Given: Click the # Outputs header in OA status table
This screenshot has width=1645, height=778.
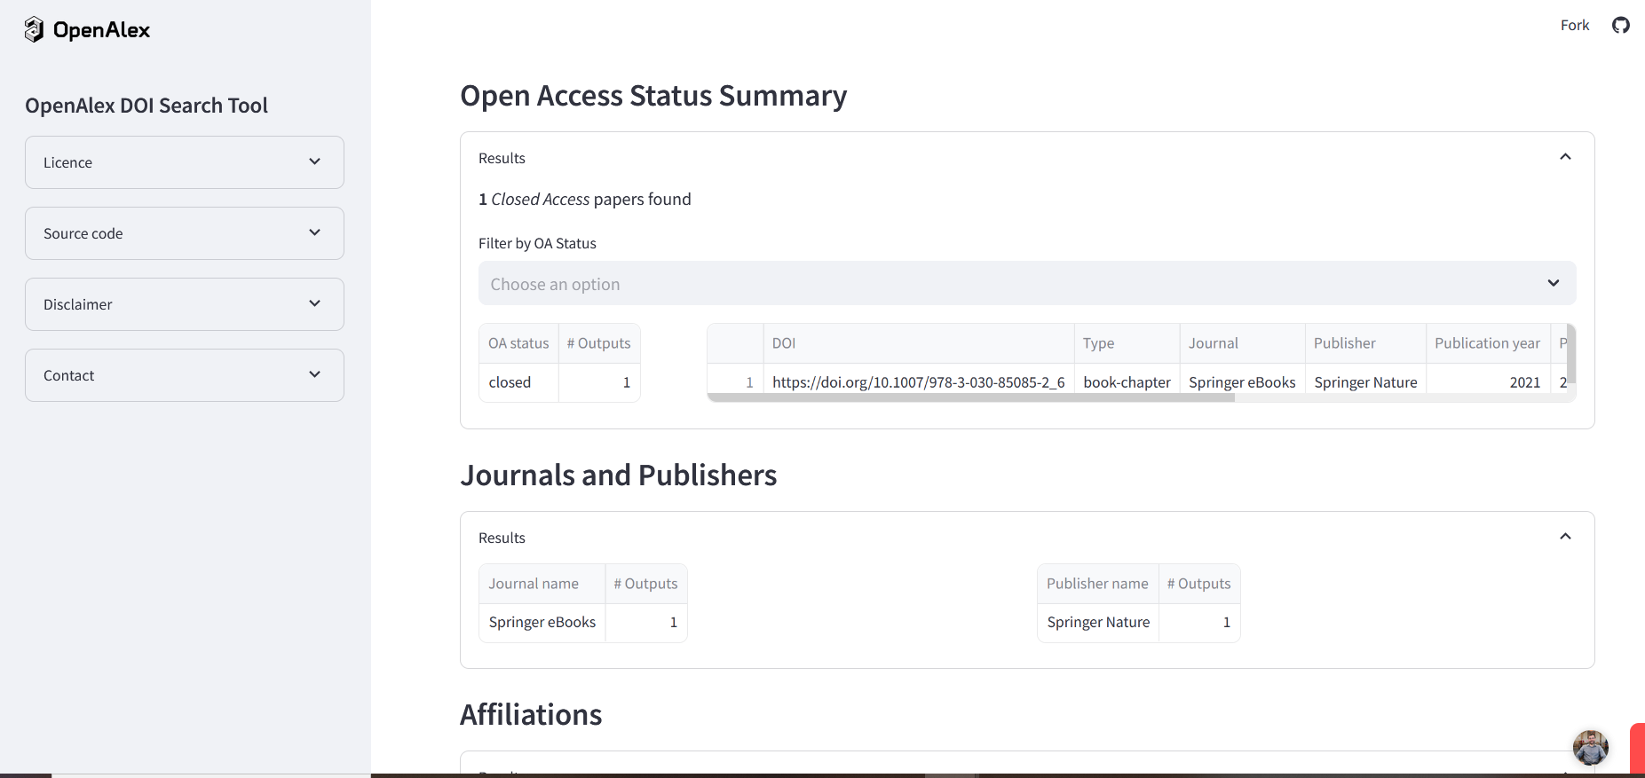Looking at the screenshot, I should click(599, 343).
